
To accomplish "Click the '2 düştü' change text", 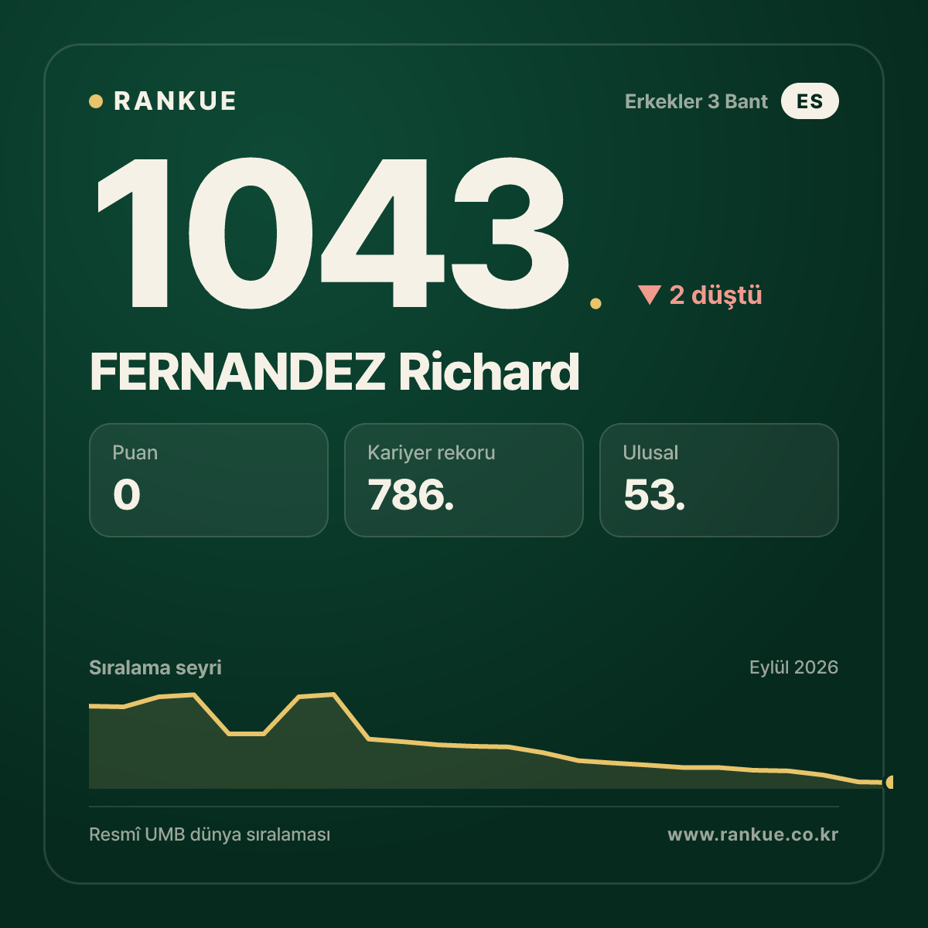I will [x=715, y=295].
